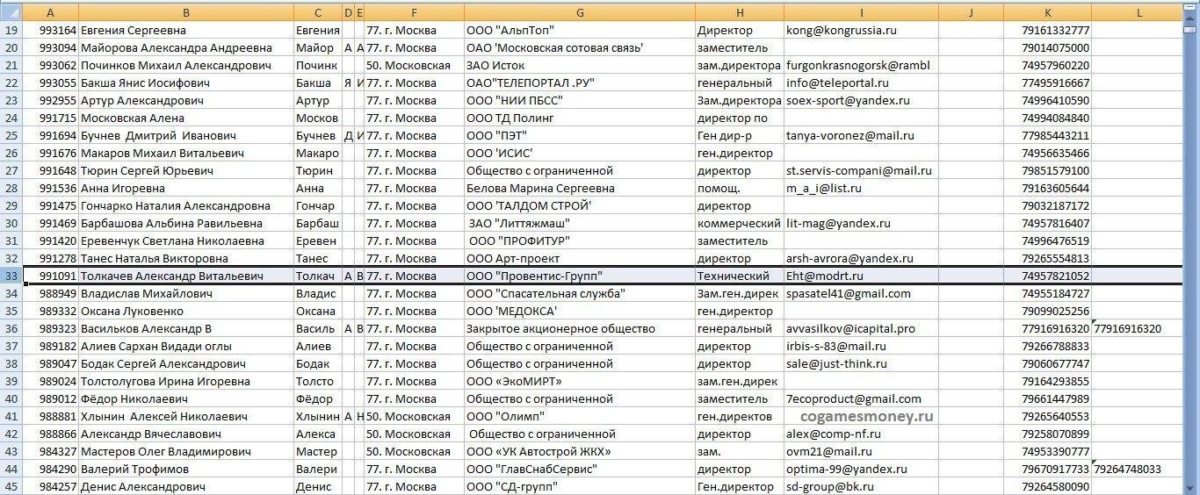Select row header 19

(x=11, y=30)
